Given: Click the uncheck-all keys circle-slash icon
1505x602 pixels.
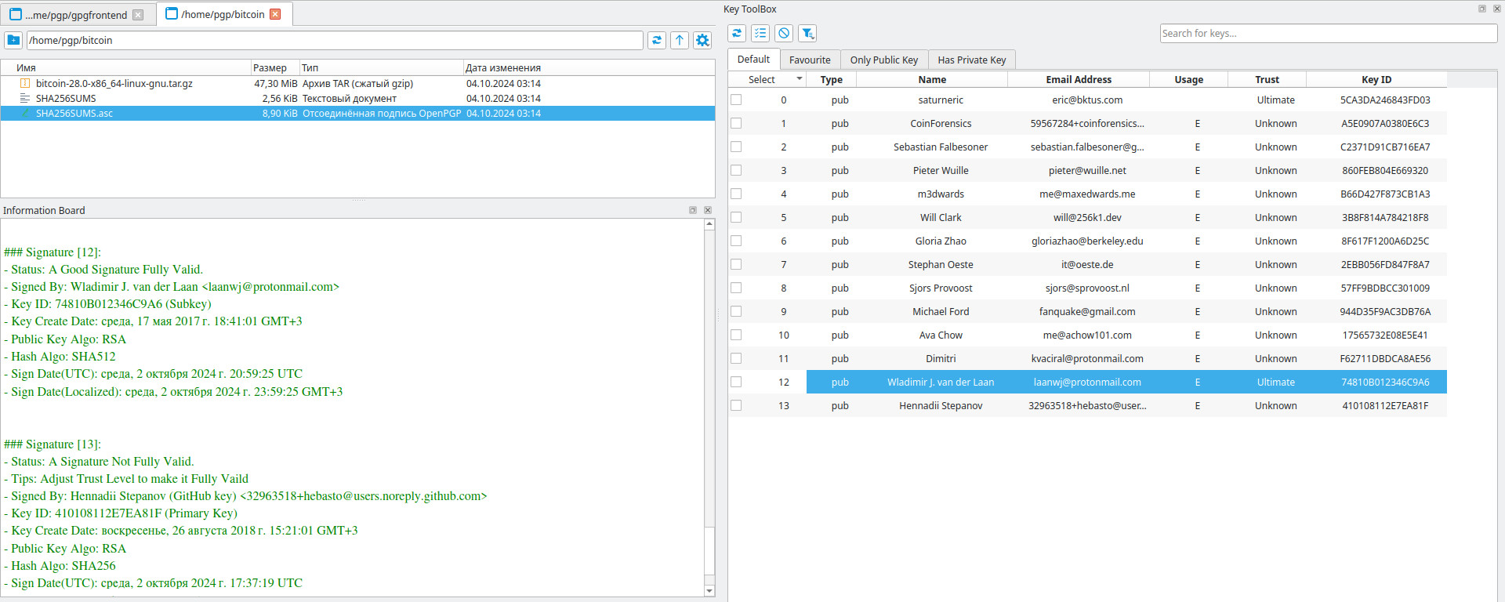Looking at the screenshot, I should (x=784, y=33).
